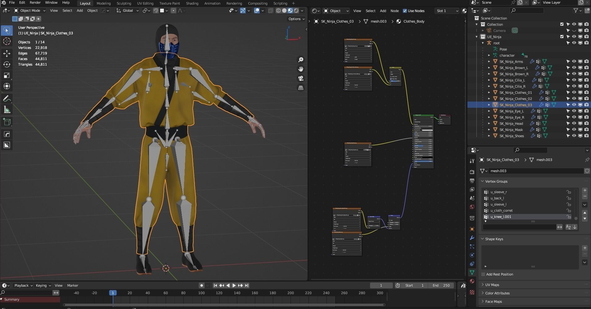
Task: Expand the Face Maps panel
Action: click(493, 302)
